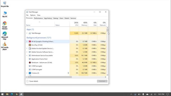The width and height of the screenshot is (171, 96).
Task: Open the 10:51 PM taskbar clock
Action: [161, 94]
